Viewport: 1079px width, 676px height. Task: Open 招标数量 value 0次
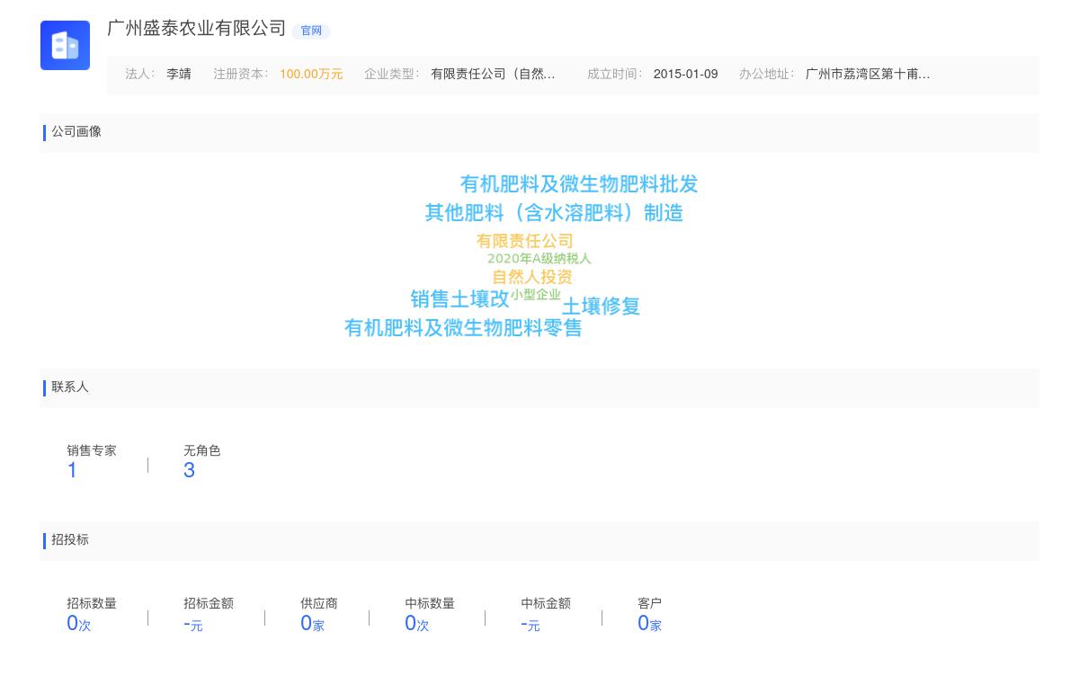click(x=79, y=623)
